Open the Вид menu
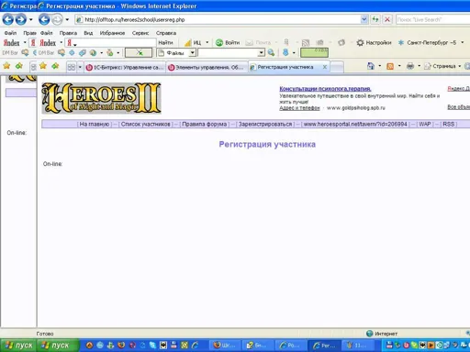Image resolution: width=470 pixels, height=352 pixels. point(88,33)
